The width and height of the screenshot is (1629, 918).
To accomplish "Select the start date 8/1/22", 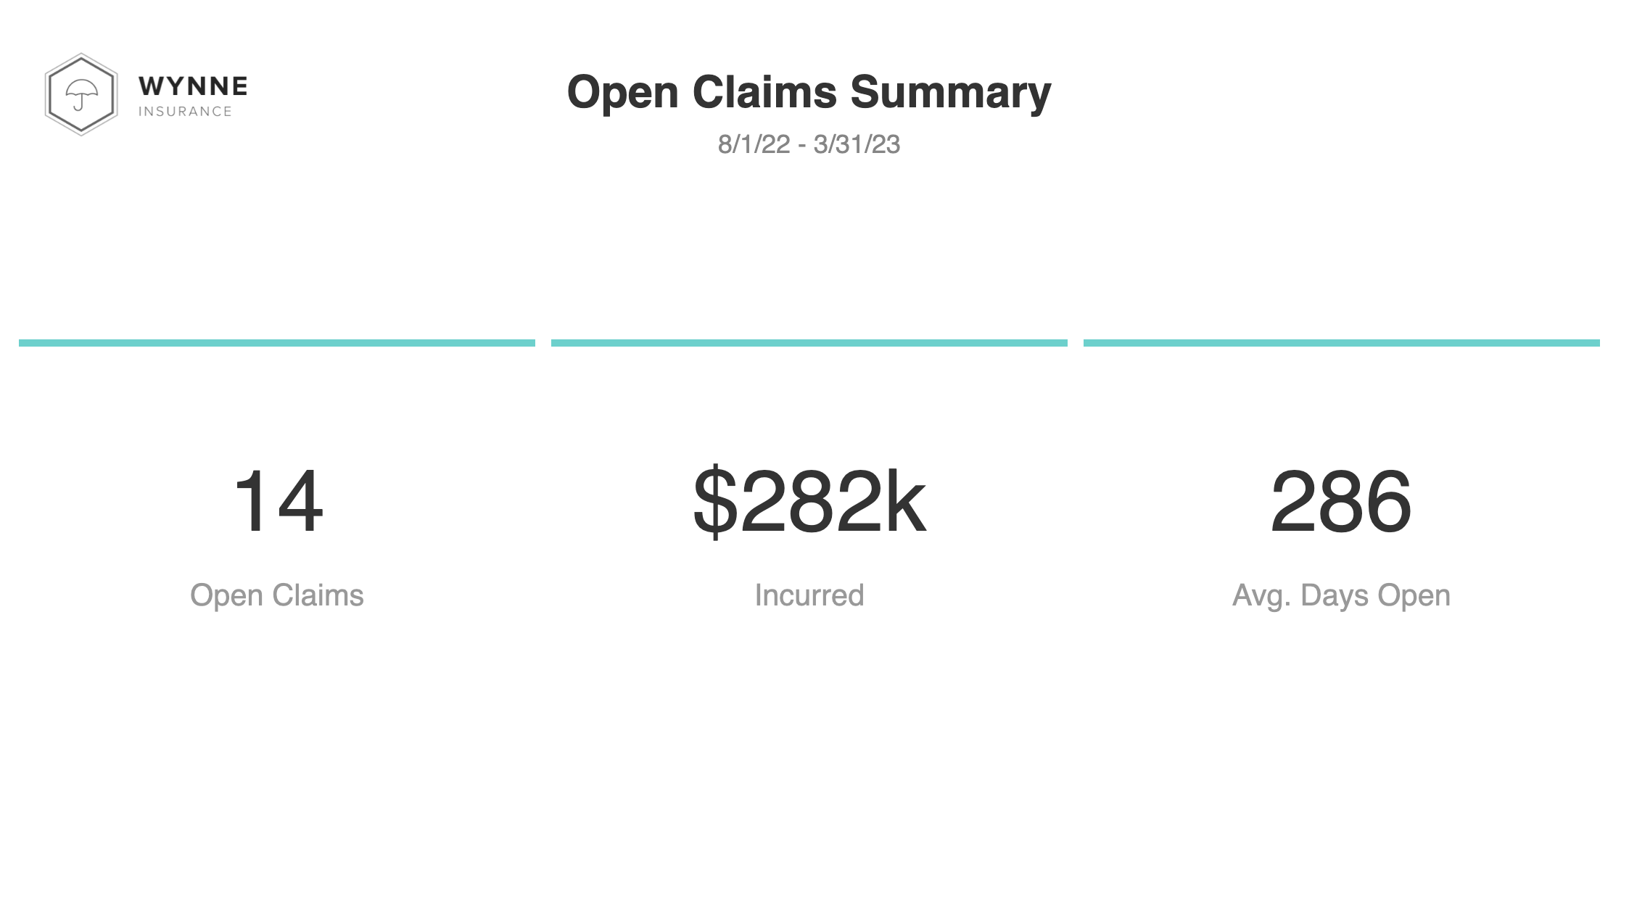I will (754, 144).
